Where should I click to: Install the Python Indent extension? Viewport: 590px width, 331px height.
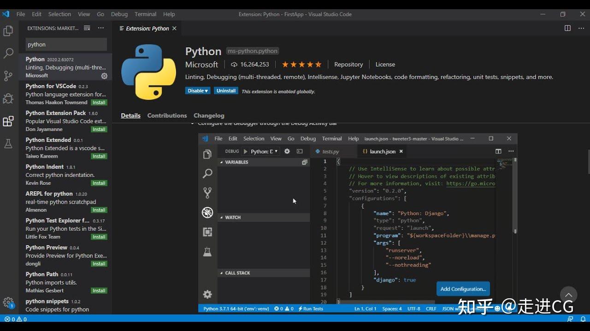tap(100, 183)
